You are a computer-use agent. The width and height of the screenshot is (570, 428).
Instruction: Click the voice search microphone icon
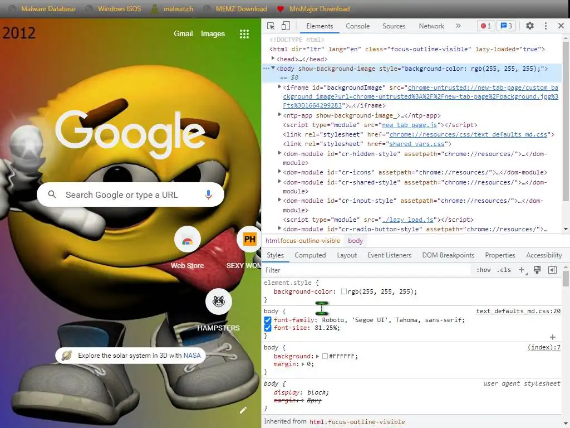click(x=208, y=194)
